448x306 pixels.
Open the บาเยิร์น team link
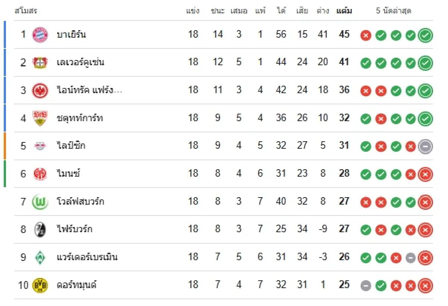click(71, 35)
